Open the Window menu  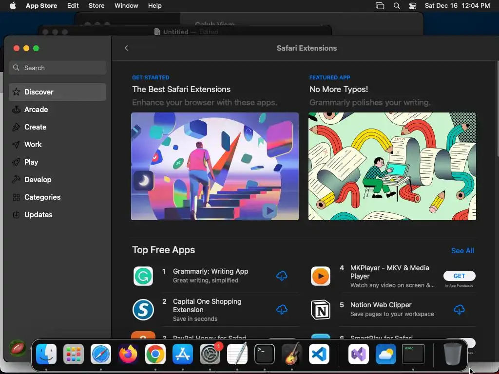126,6
